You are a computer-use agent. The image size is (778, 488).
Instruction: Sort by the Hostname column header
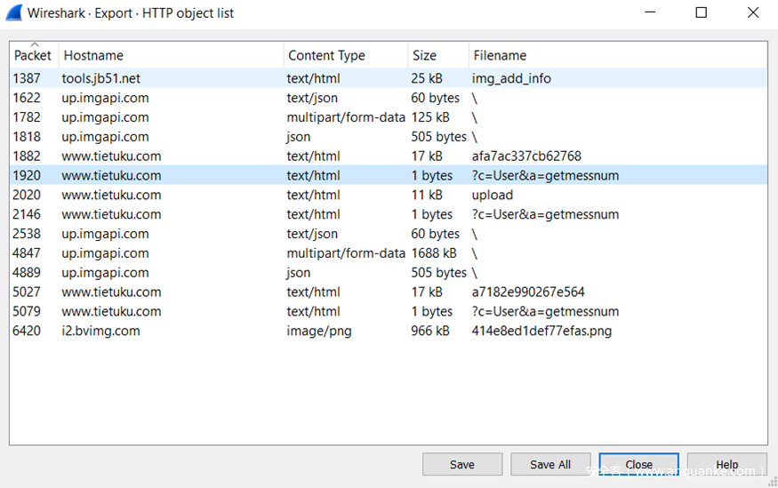click(171, 55)
